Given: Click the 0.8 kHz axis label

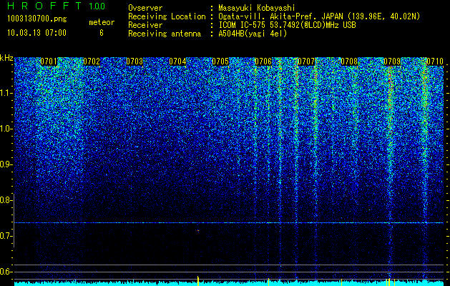Looking at the screenshot, I should click(x=6, y=200).
